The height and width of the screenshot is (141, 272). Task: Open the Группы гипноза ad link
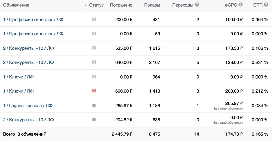(x=28, y=106)
